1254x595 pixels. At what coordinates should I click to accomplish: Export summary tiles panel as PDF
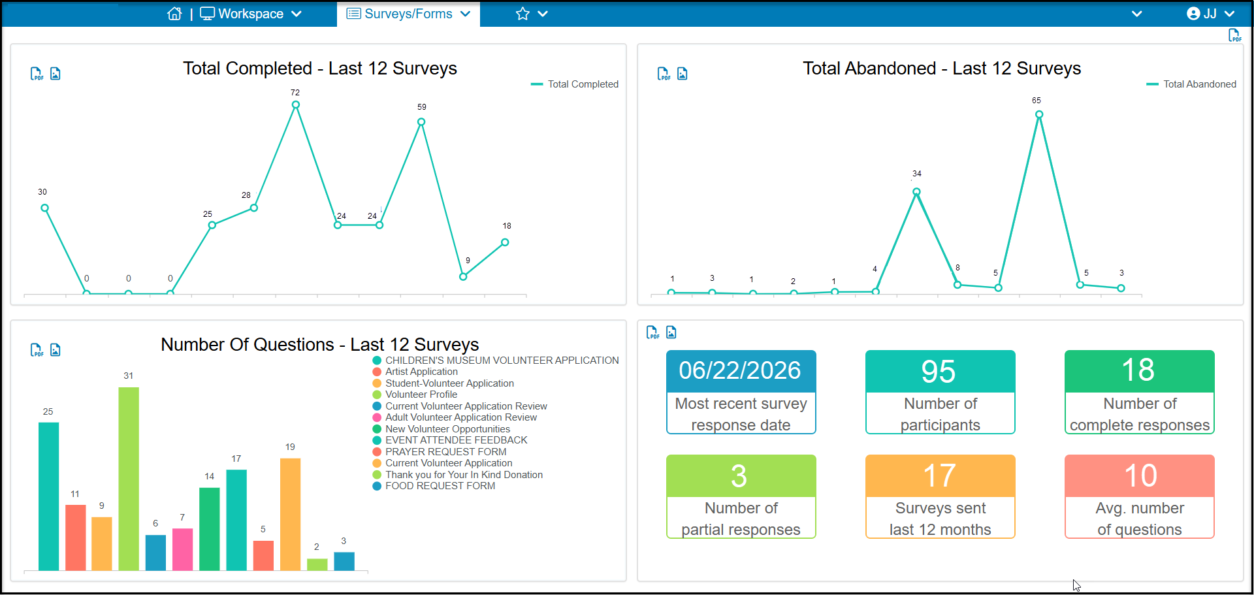coord(652,332)
